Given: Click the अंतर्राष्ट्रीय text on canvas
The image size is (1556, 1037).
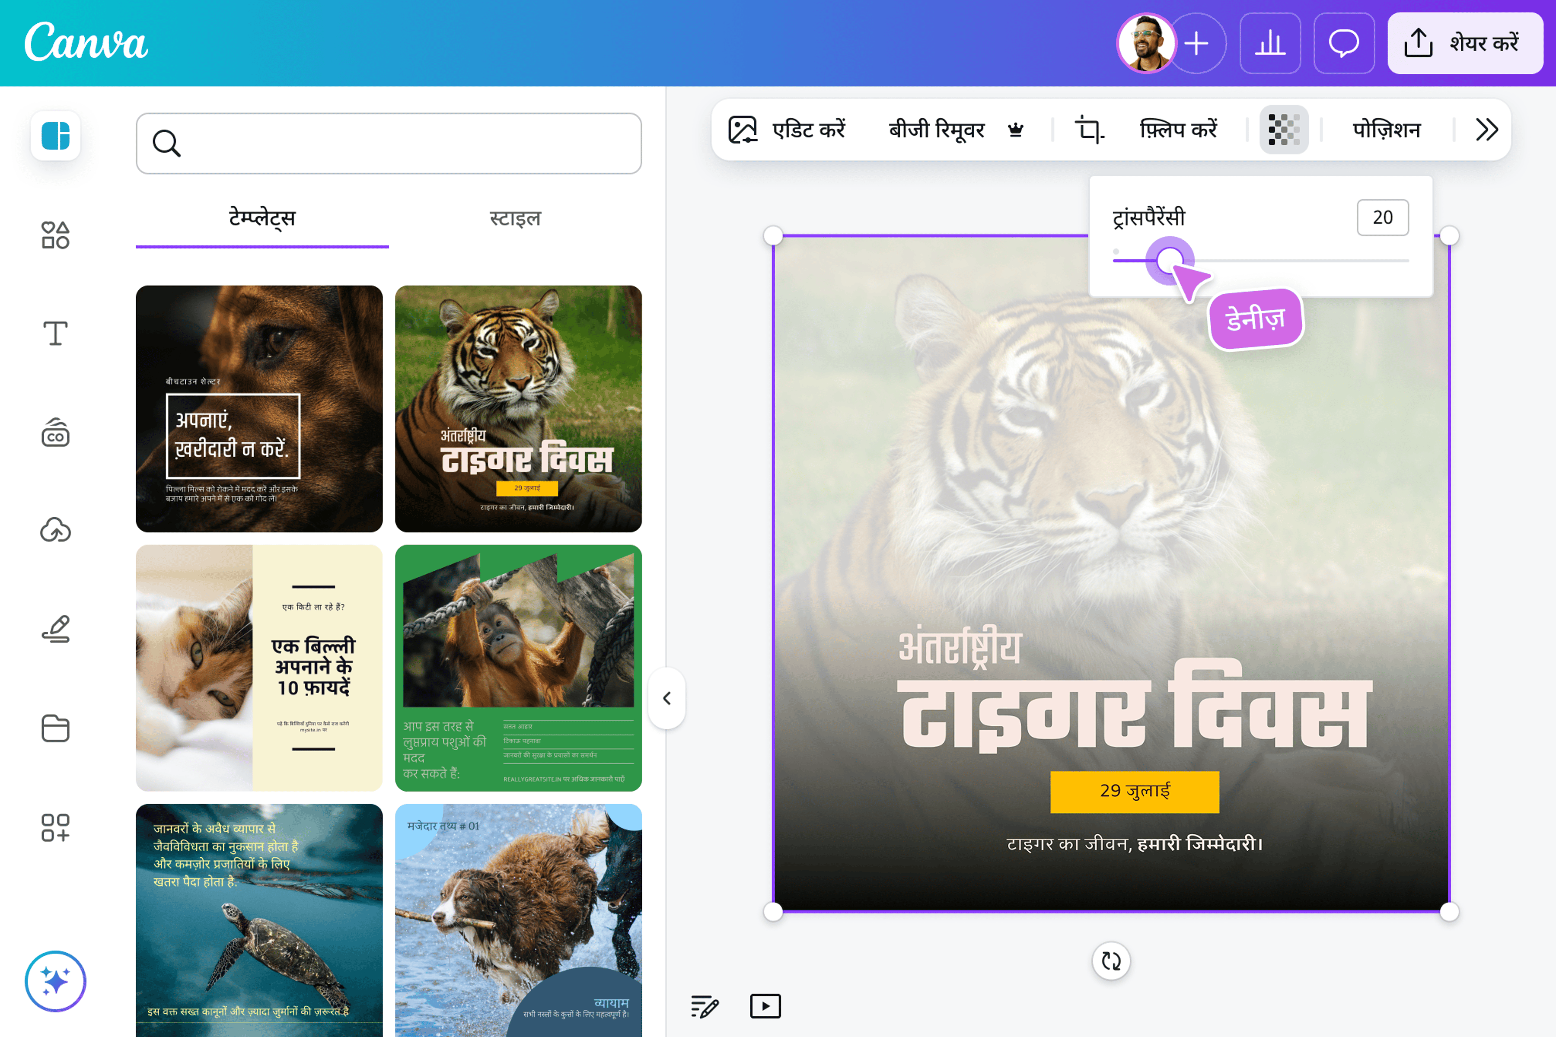Looking at the screenshot, I should pos(959,647).
